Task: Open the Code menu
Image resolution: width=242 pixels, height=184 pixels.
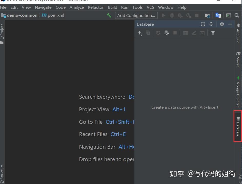Action: point(61,7)
